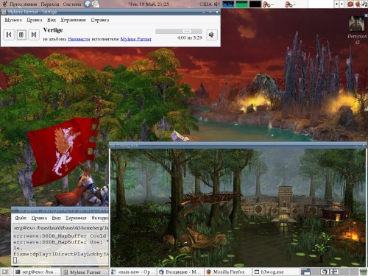The image size is (368, 276).
Task: Click the music note tray icon
Action: [364, 4]
